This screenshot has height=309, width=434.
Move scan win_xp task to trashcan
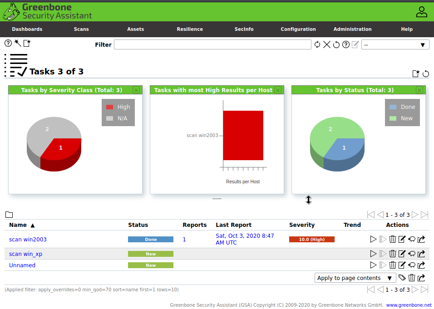393,254
